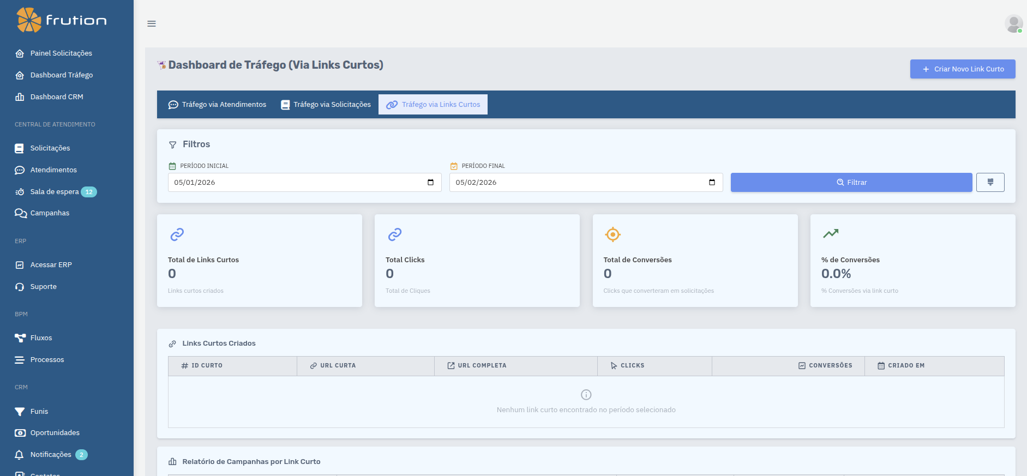The width and height of the screenshot is (1027, 476).
Task: Switch to Tráfego via Atendimentos tab
Action: pos(217,105)
